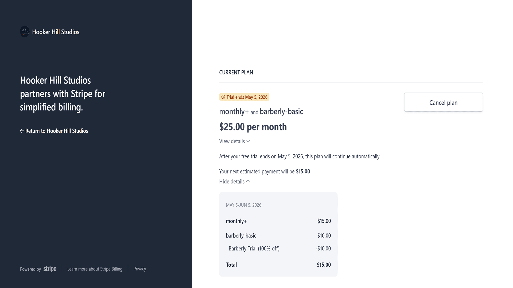
Task: Open Return to Hooker Hill Studios link
Action: pyautogui.click(x=54, y=131)
